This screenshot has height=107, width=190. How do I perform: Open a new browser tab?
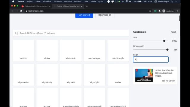[x=87, y=6]
